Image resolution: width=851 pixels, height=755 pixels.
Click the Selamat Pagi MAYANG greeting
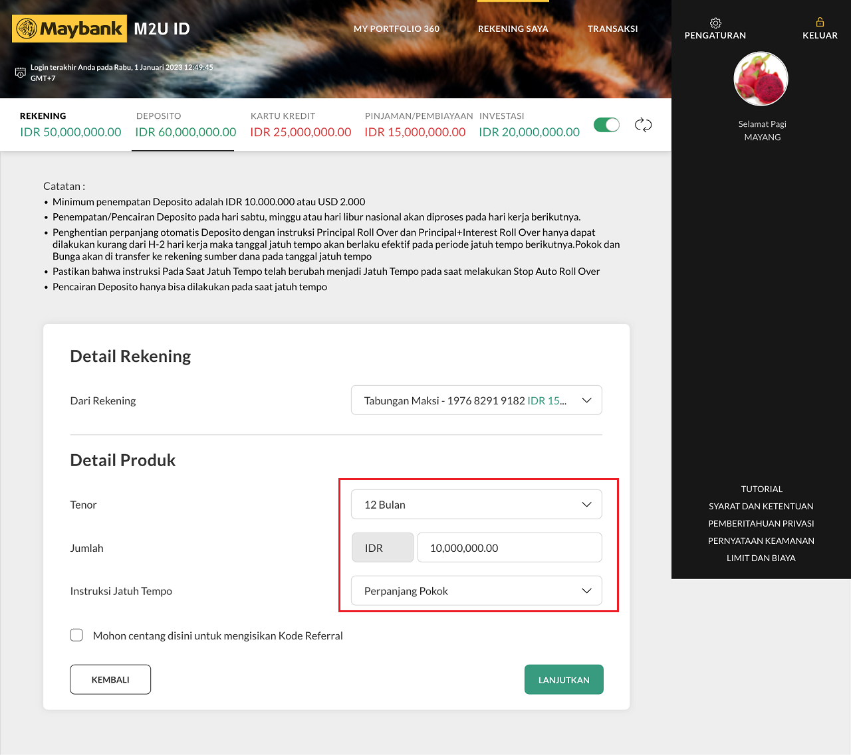pos(763,130)
